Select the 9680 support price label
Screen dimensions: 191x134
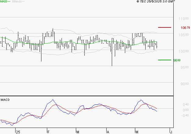pyautogui.click(x=177, y=60)
